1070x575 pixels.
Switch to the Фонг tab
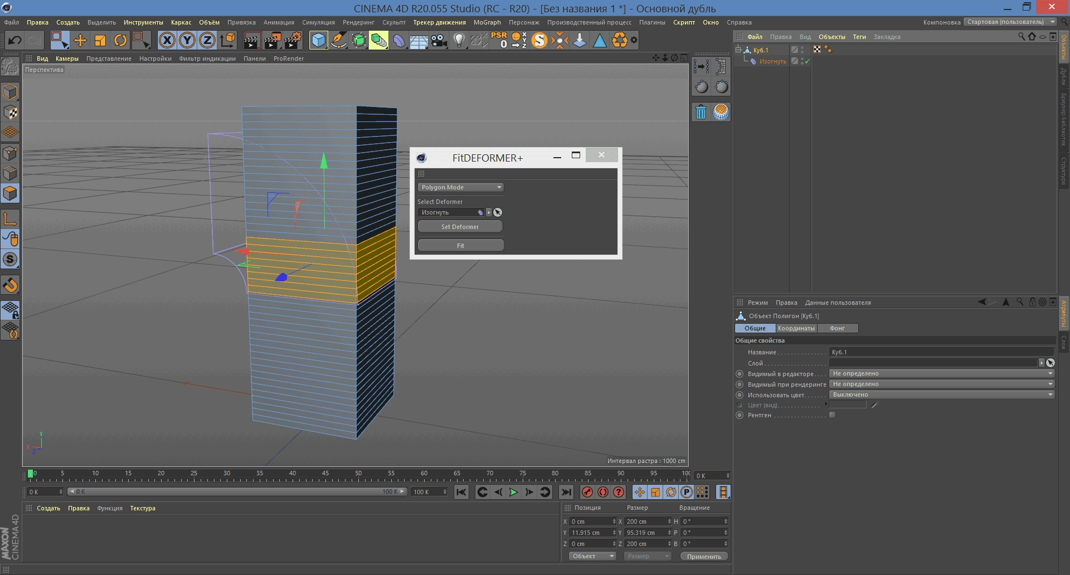[837, 328]
